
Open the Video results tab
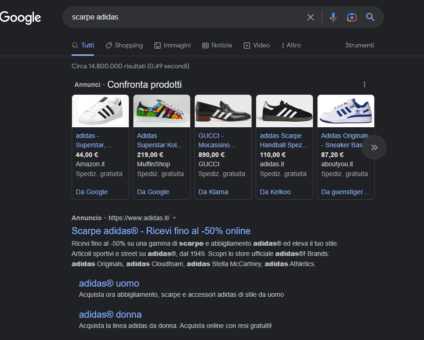click(x=257, y=46)
